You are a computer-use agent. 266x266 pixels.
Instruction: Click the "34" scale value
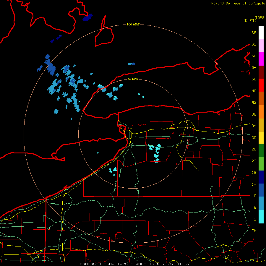pyautogui.click(x=254, y=126)
